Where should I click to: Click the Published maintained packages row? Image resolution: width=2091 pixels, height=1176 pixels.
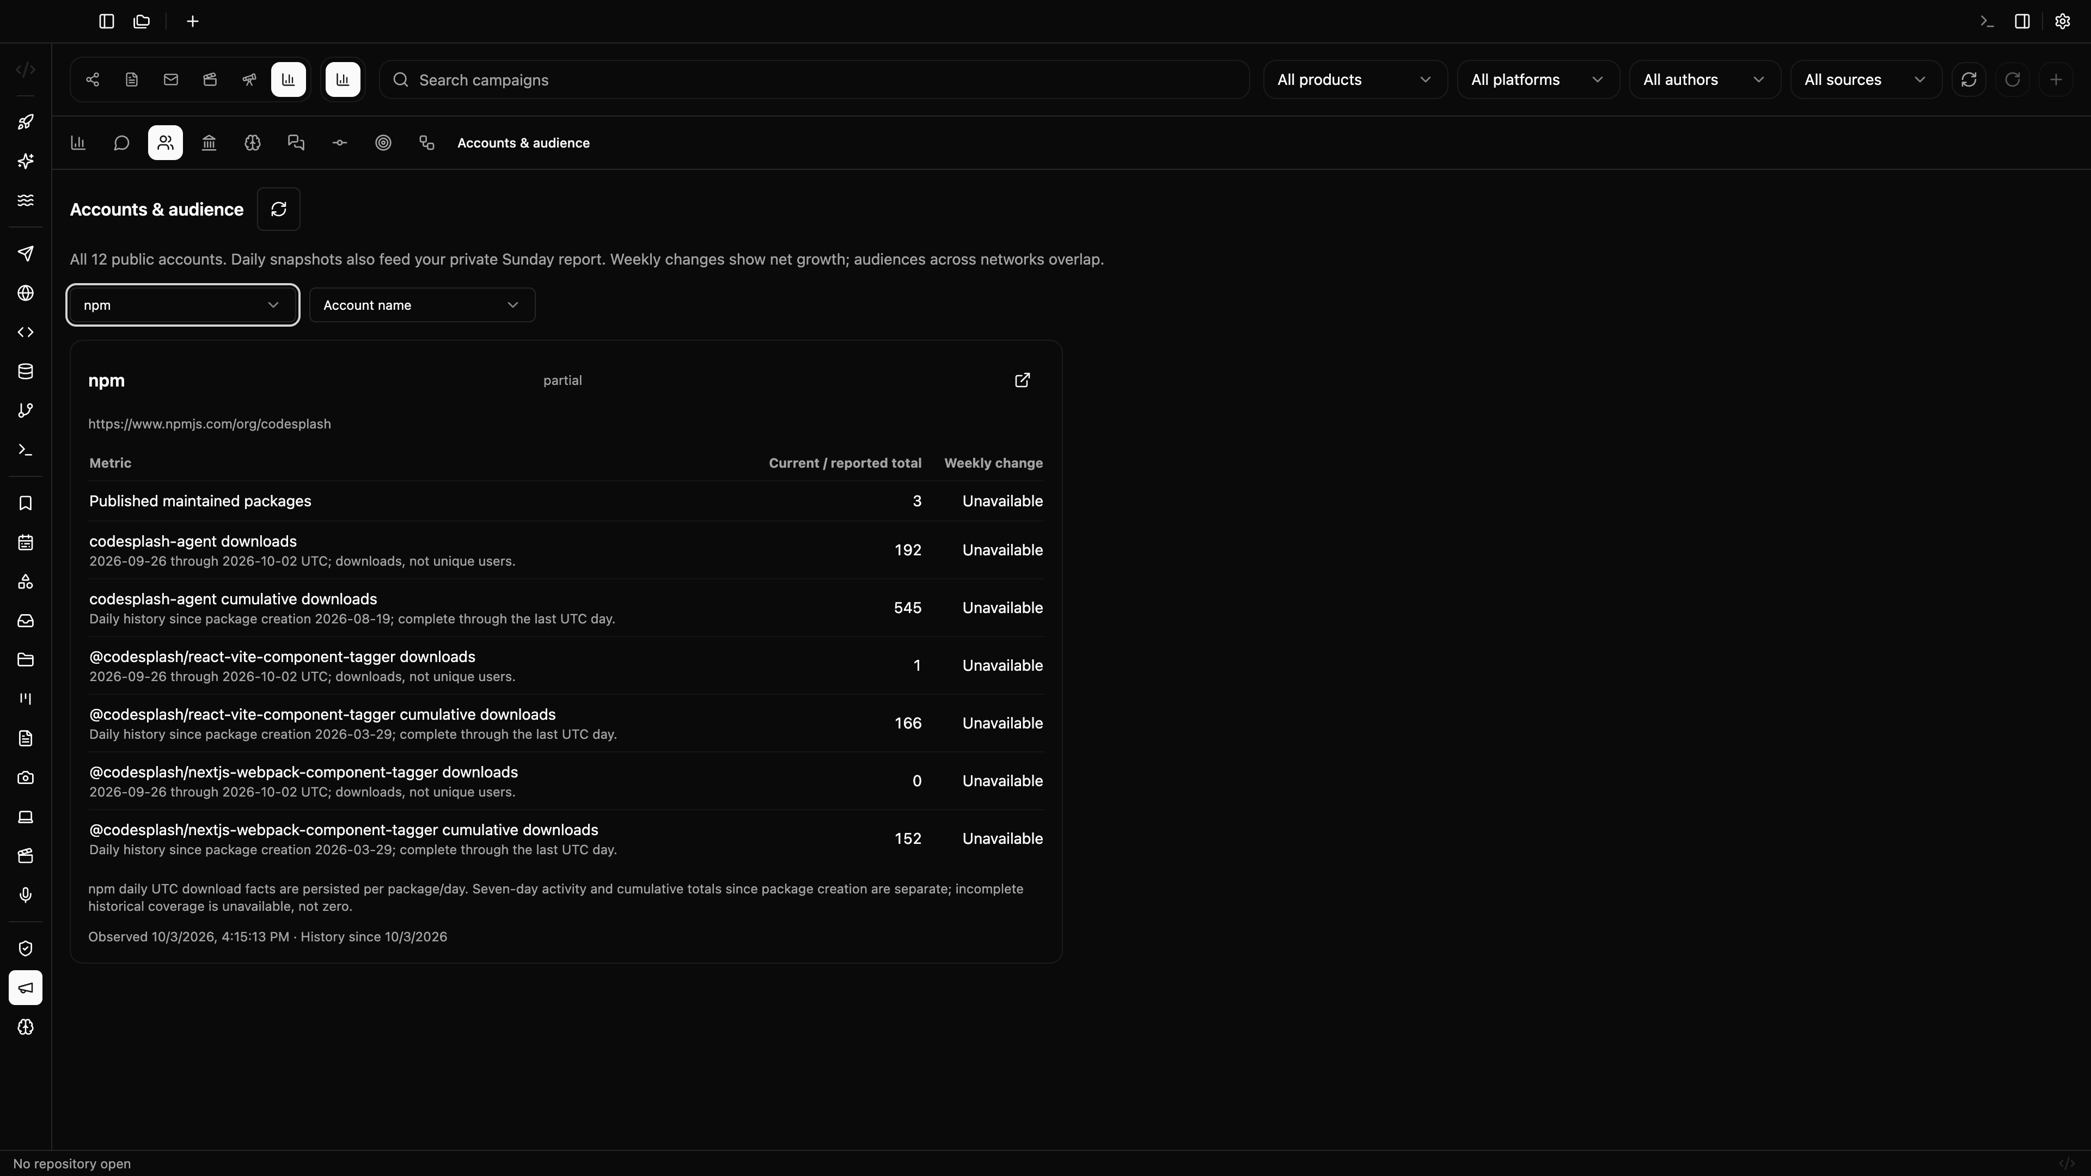coord(566,501)
